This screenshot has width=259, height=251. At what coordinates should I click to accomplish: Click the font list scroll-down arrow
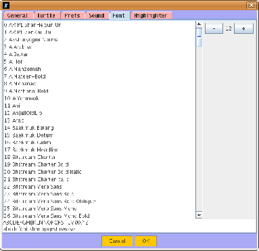(x=199, y=215)
